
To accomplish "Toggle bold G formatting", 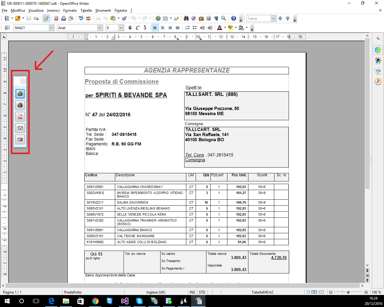I will click(x=130, y=28).
